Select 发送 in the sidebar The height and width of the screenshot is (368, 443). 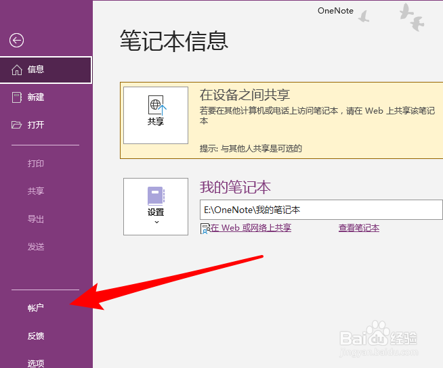pos(36,247)
